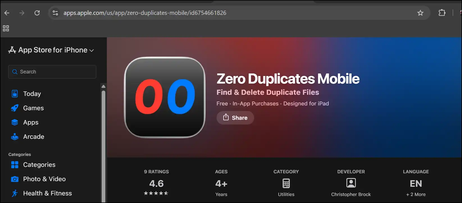Open the Games section
The height and width of the screenshot is (203, 462).
(x=33, y=108)
